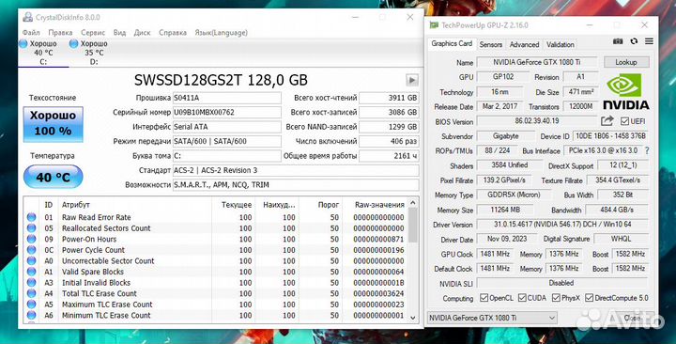Toggle the UEFI checkbox
Screen dimensions: 676x344
tap(624, 121)
